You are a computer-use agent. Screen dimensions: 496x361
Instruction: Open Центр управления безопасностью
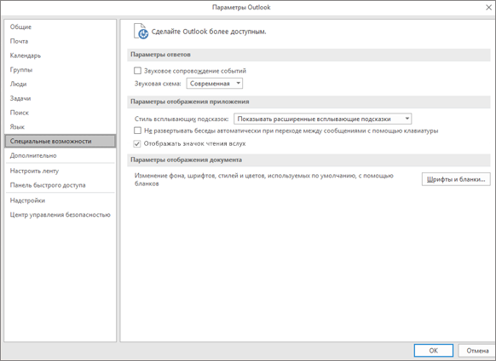pos(61,215)
